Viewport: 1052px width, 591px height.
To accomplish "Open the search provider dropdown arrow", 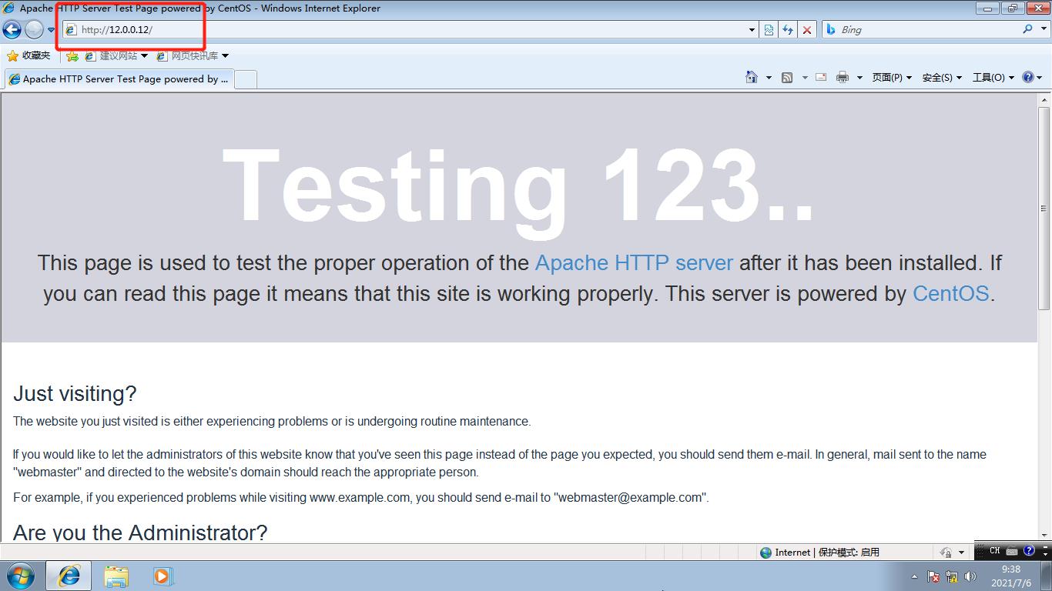I will click(x=1042, y=30).
